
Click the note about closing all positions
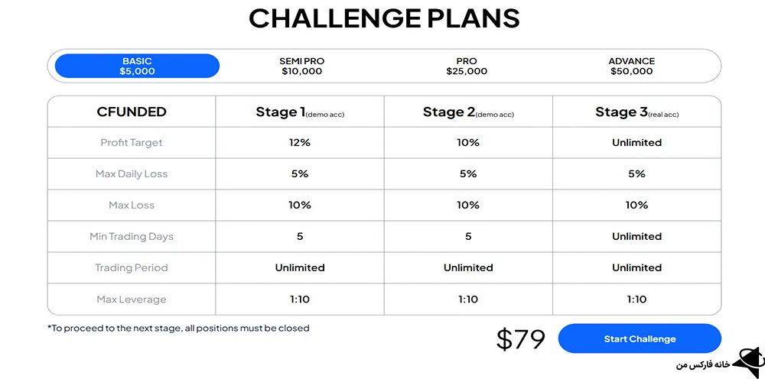(x=178, y=329)
